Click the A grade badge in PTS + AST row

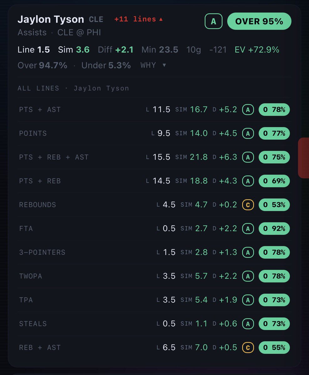click(248, 110)
